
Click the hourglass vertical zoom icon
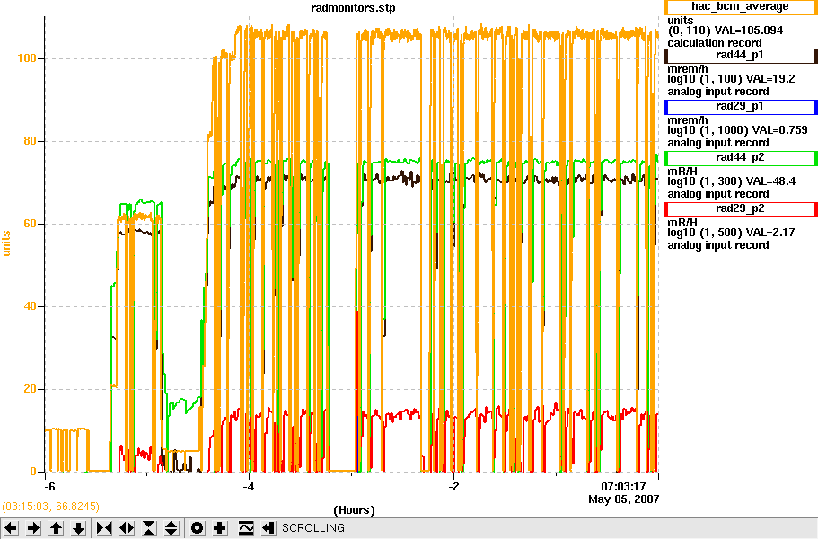click(x=149, y=528)
